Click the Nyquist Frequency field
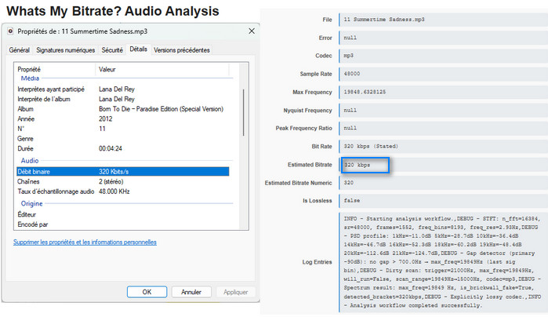 click(443, 110)
